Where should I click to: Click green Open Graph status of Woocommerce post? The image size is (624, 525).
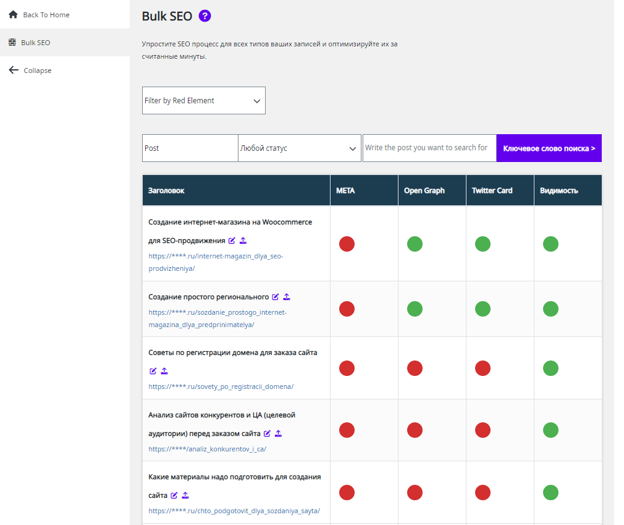point(415,244)
